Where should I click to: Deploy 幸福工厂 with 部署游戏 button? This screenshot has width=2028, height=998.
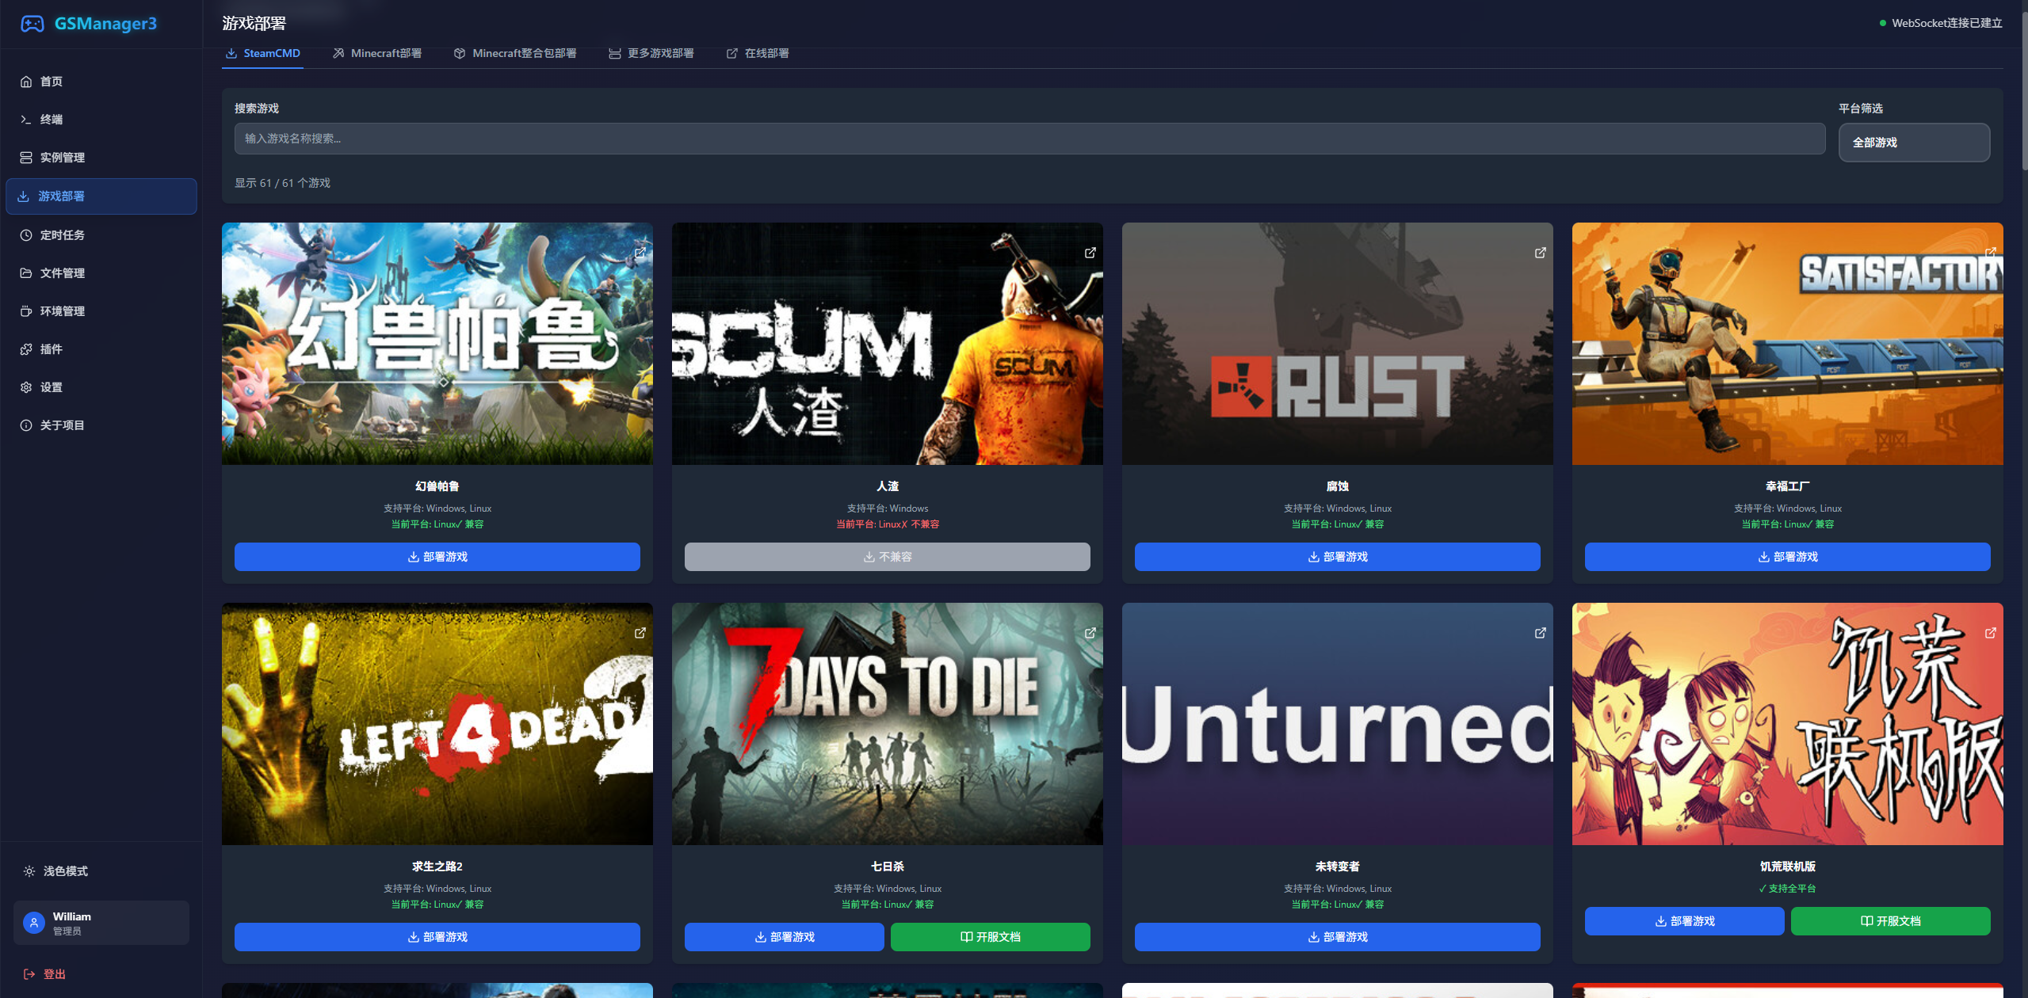click(1788, 557)
